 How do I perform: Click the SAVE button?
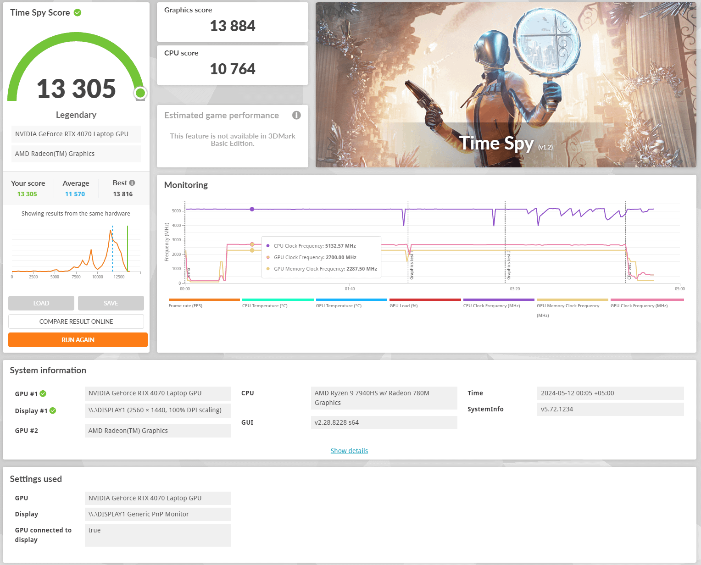pos(111,303)
